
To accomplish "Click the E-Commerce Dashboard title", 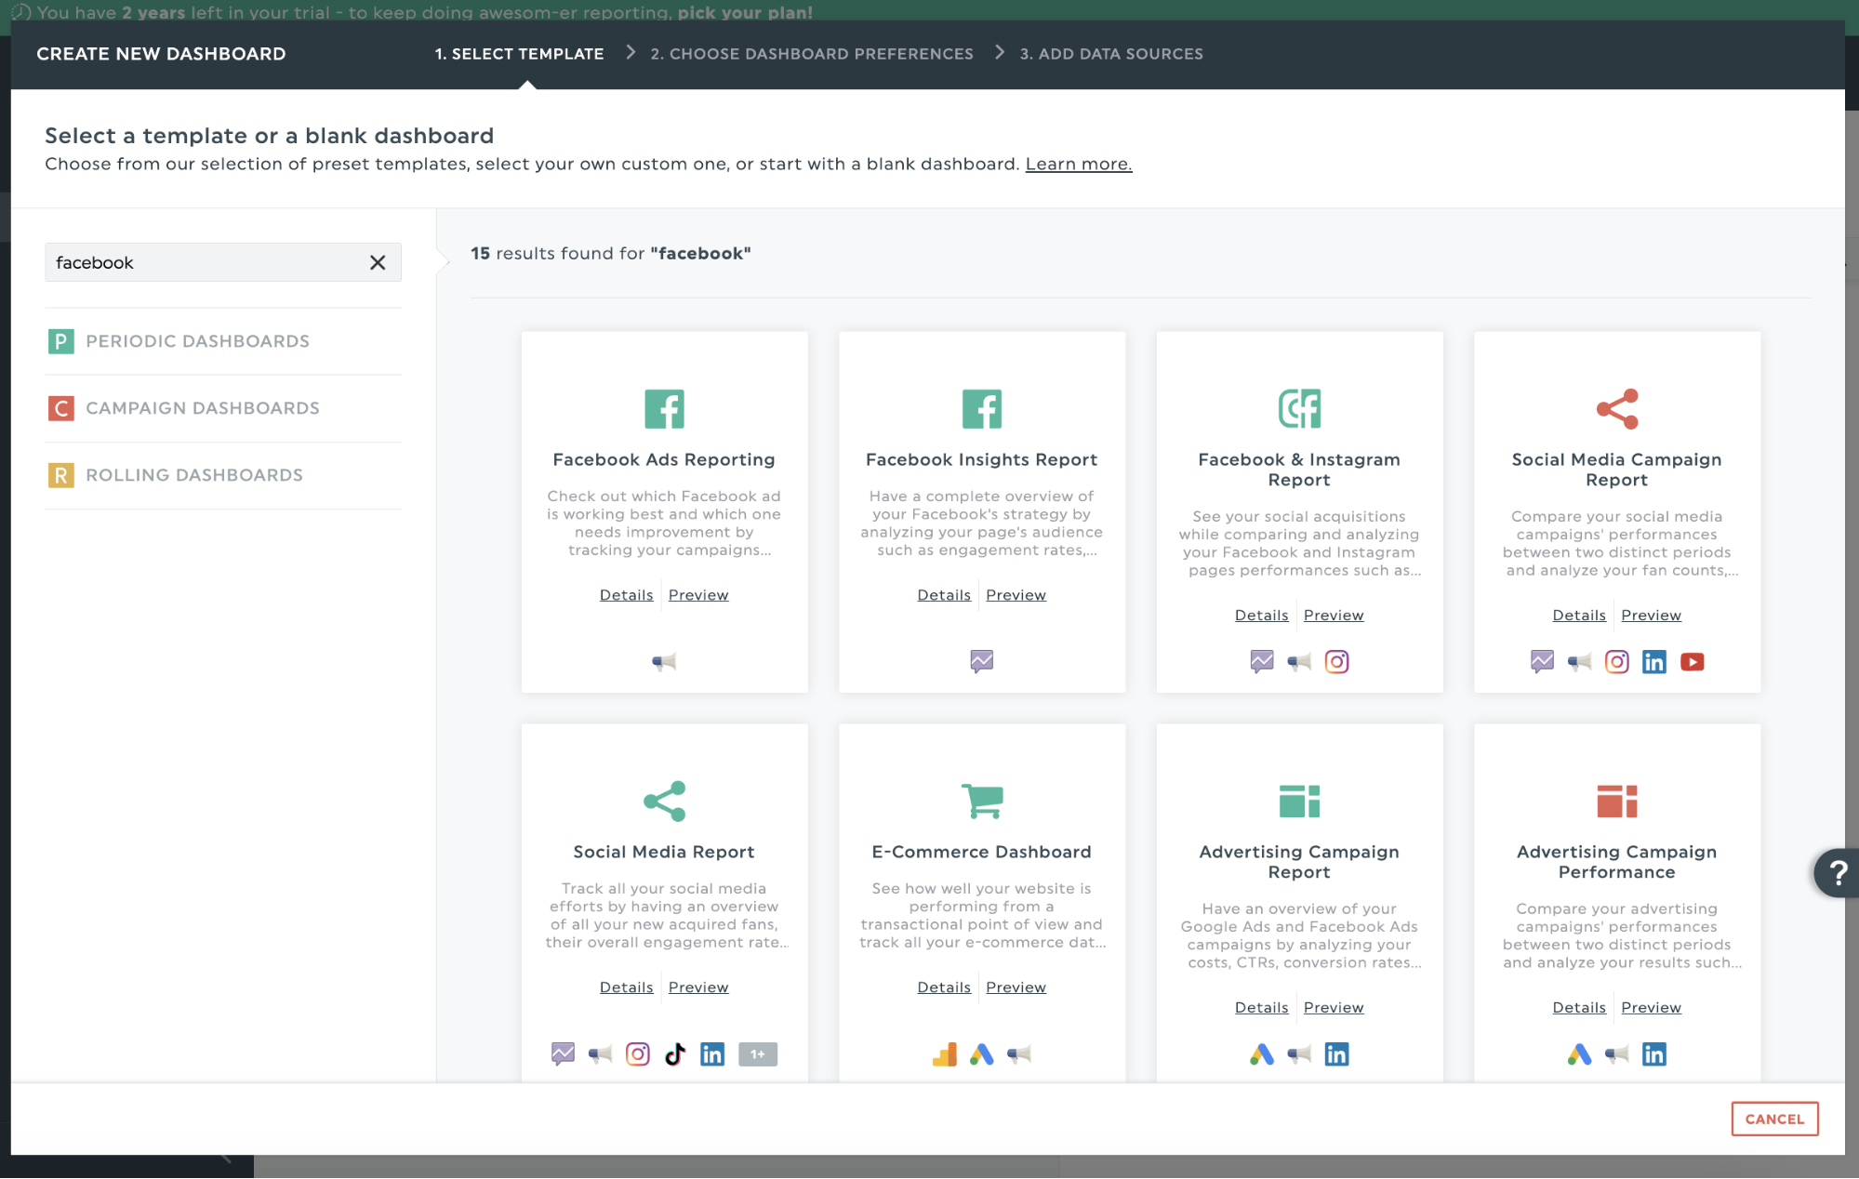I will tap(982, 853).
